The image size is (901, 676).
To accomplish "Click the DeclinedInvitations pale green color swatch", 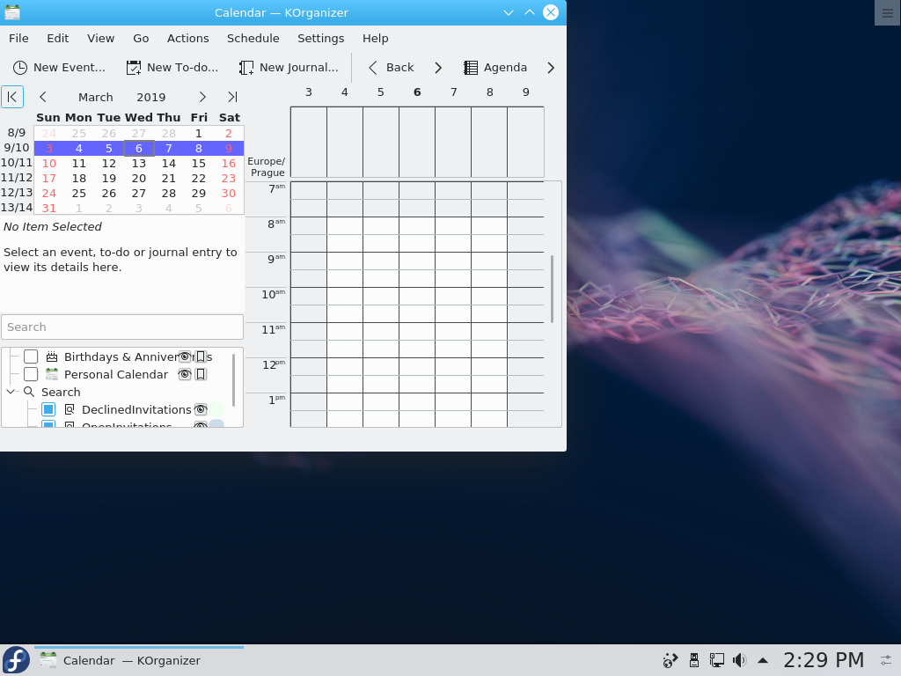I will [216, 409].
